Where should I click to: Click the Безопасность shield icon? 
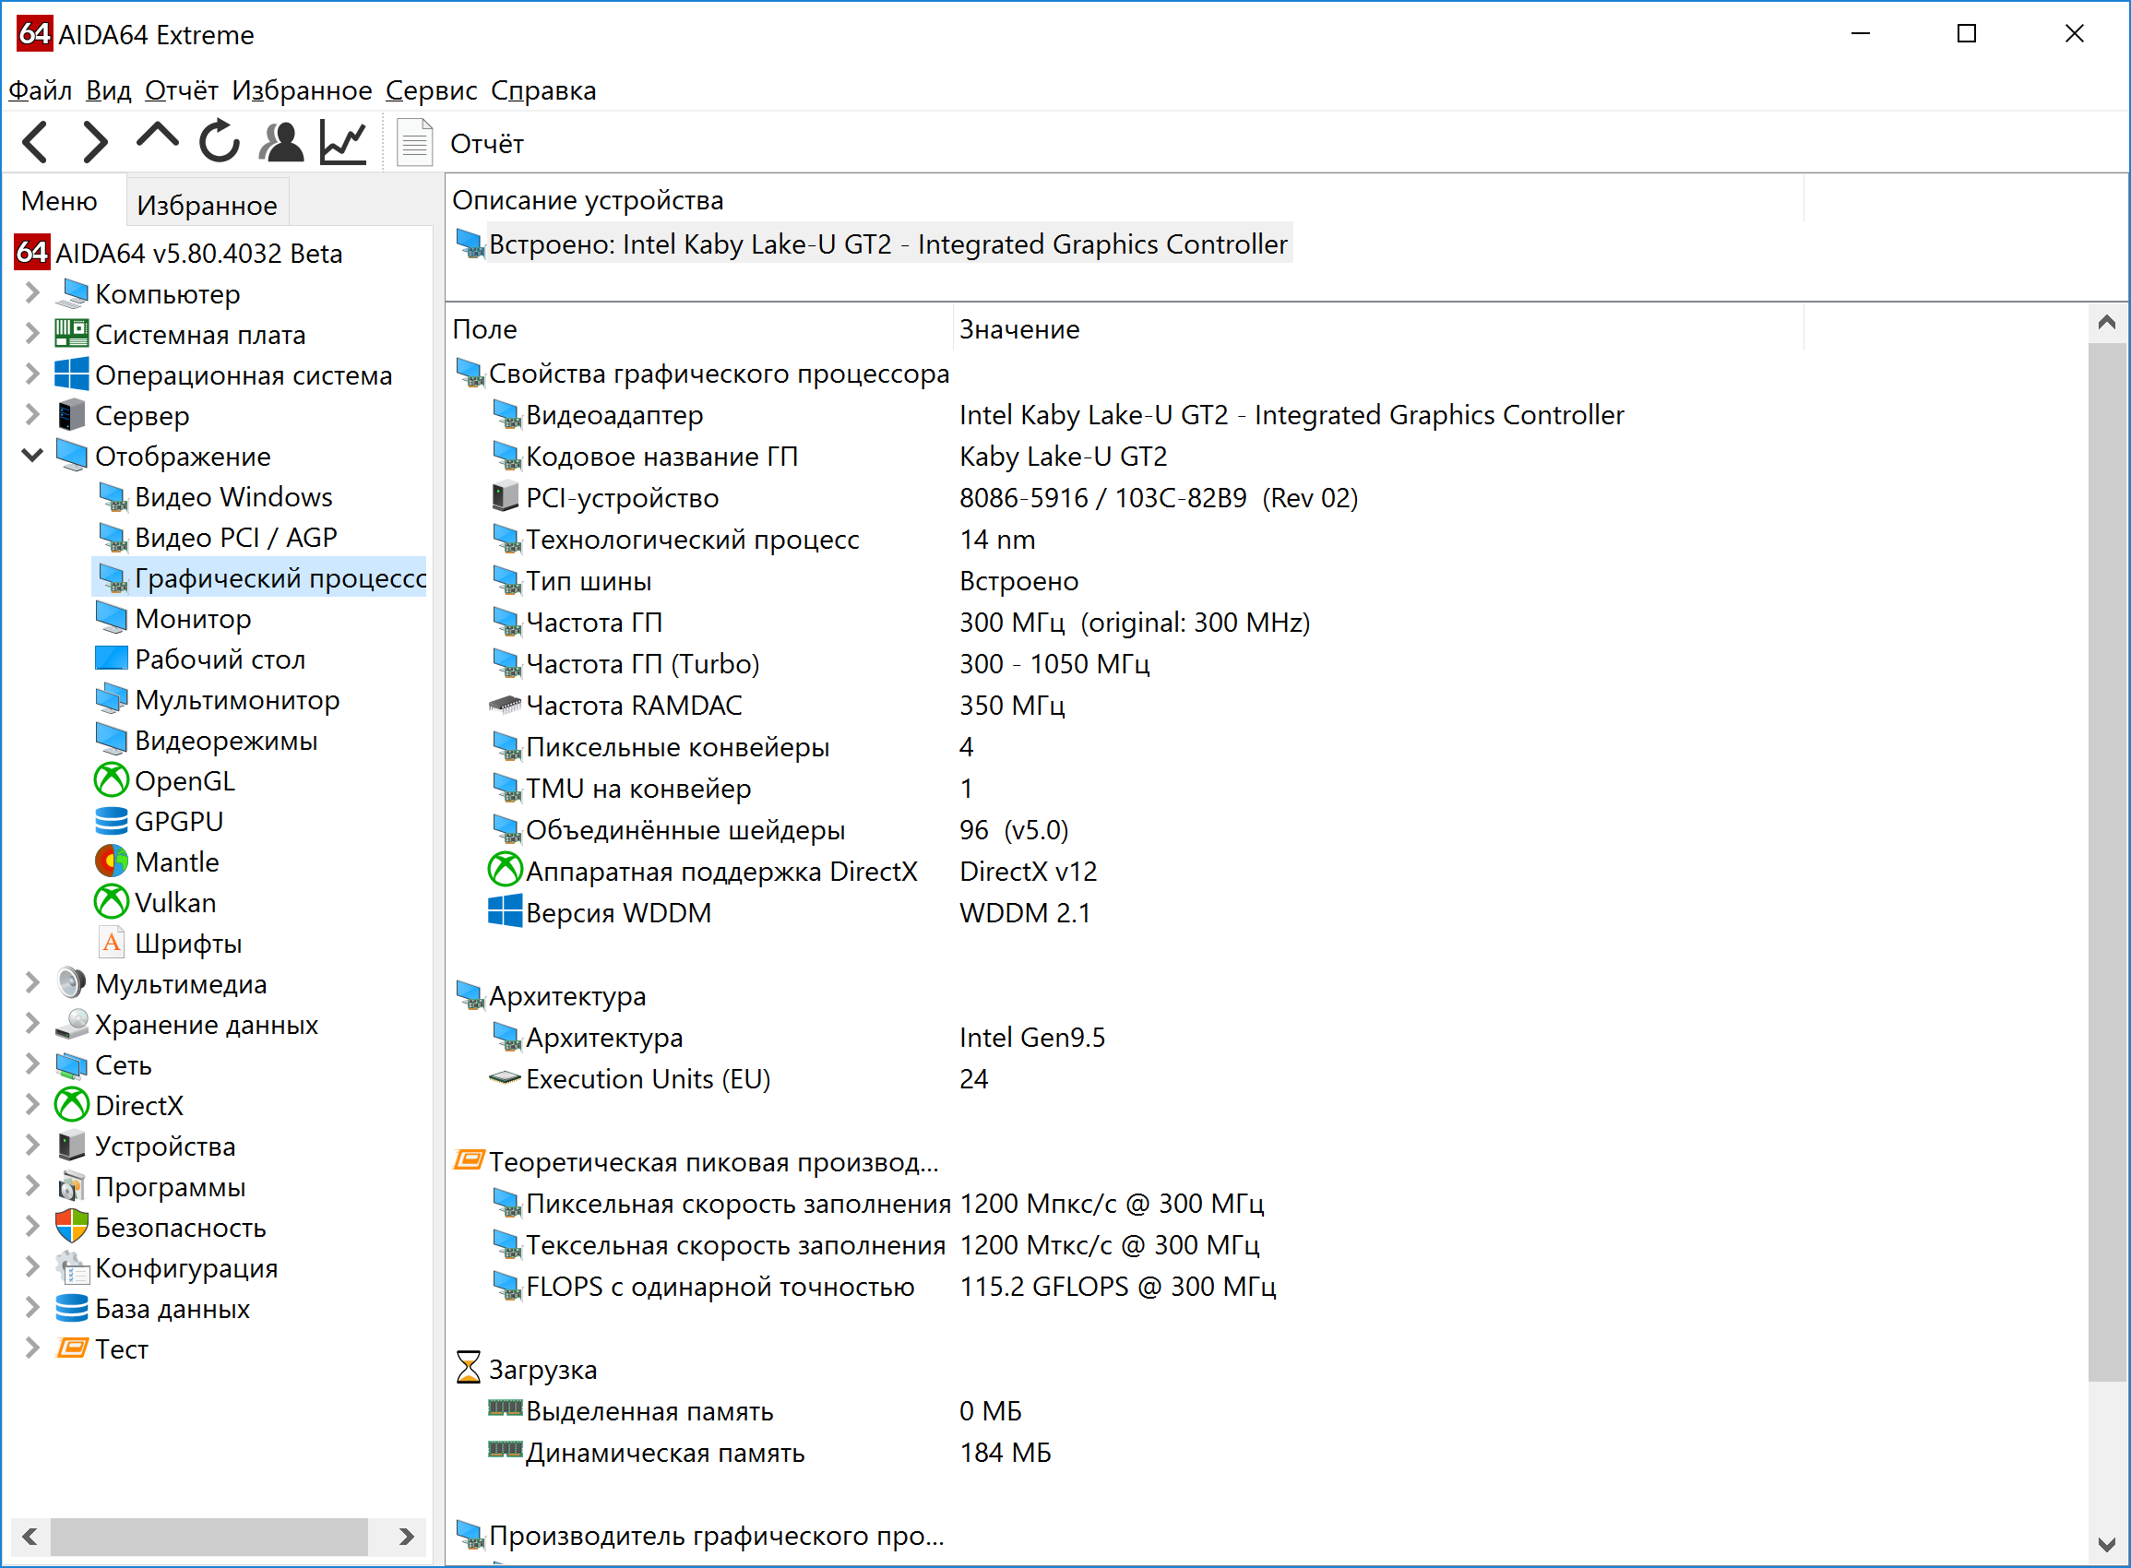pos(72,1228)
